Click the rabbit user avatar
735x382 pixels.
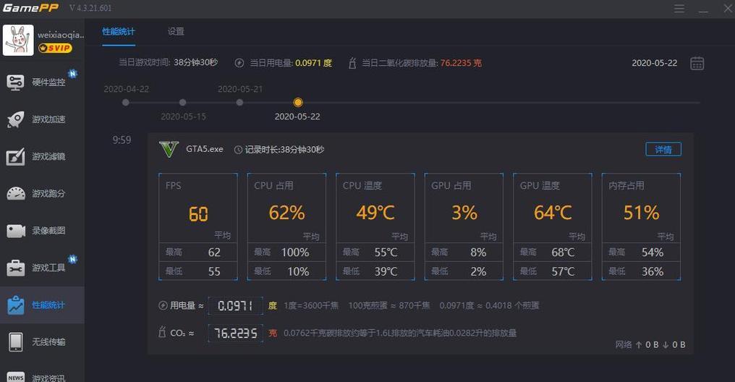pyautogui.click(x=18, y=41)
